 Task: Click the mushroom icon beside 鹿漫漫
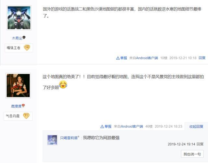[23, 106]
